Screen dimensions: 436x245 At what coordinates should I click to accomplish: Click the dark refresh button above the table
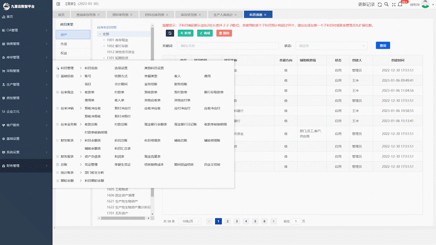[x=170, y=33]
